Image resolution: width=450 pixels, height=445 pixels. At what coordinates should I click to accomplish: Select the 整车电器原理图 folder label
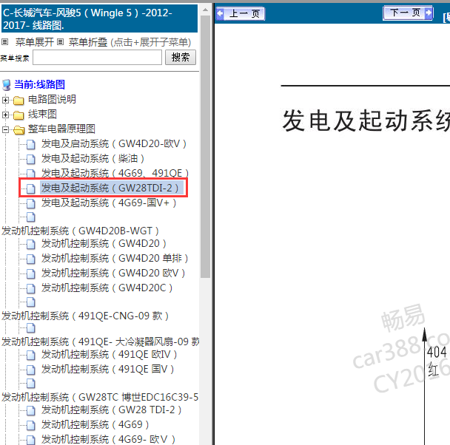pos(61,129)
